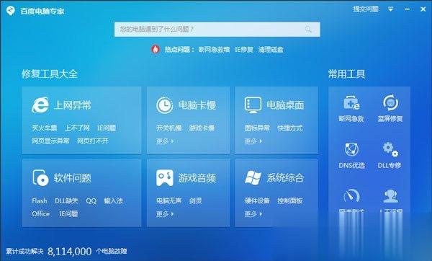This screenshot has width=432, height=261.
Task: Click the IE browser icon for 上网异常
Action: [x=40, y=105]
